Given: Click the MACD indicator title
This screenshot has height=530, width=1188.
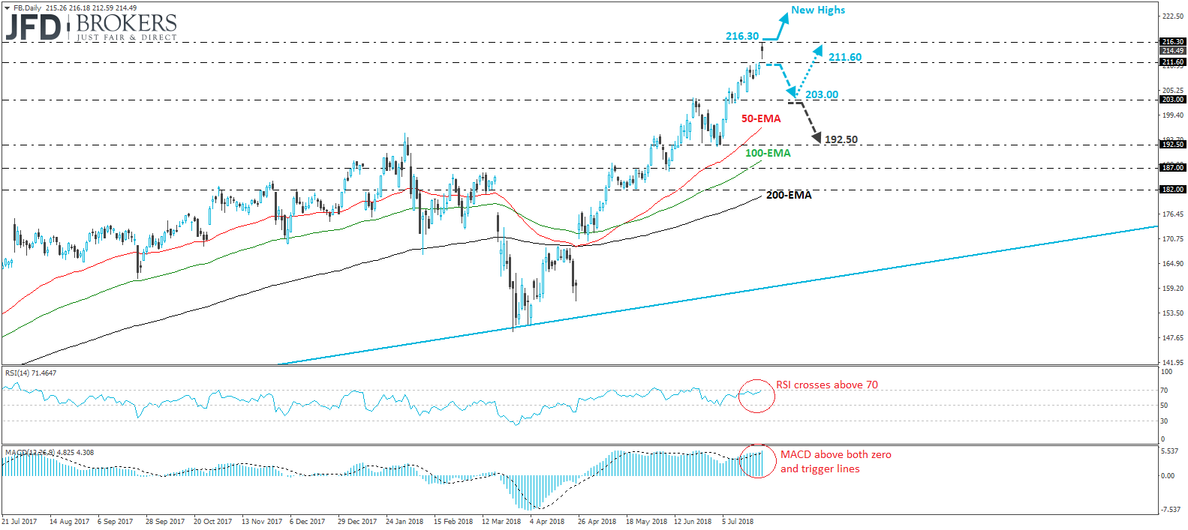Looking at the screenshot, I should point(50,452).
